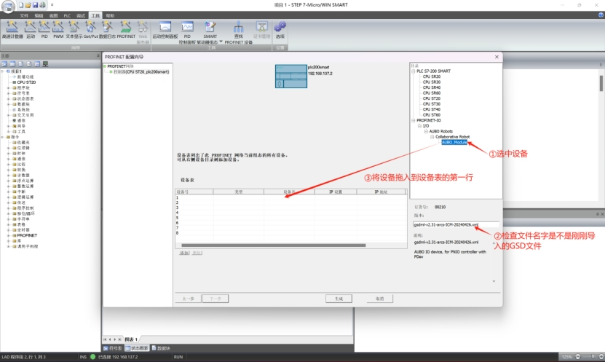Open the 运动控制面板 tool
605x362 pixels.
pos(165,28)
